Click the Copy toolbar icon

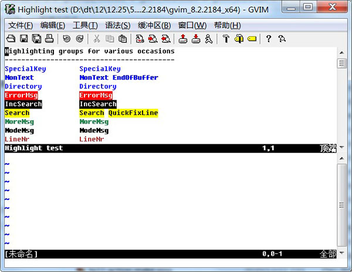(x=110, y=39)
